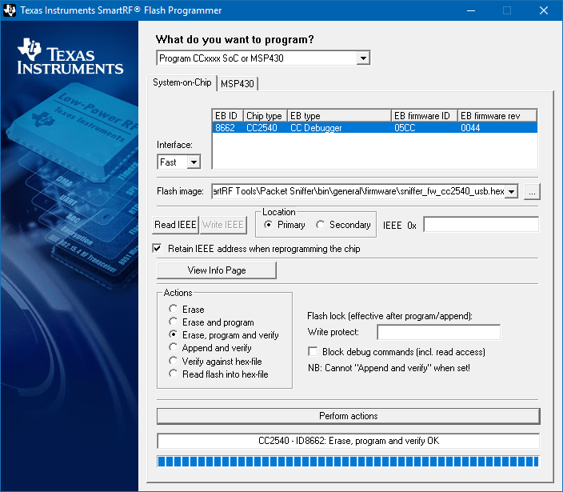Click the blue progress bar
The height and width of the screenshot is (492, 563).
349,462
